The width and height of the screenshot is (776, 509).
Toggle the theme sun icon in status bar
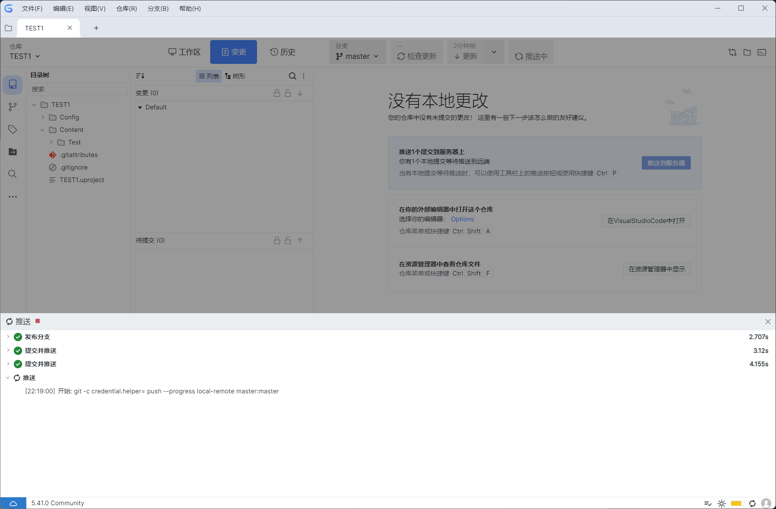coord(722,503)
